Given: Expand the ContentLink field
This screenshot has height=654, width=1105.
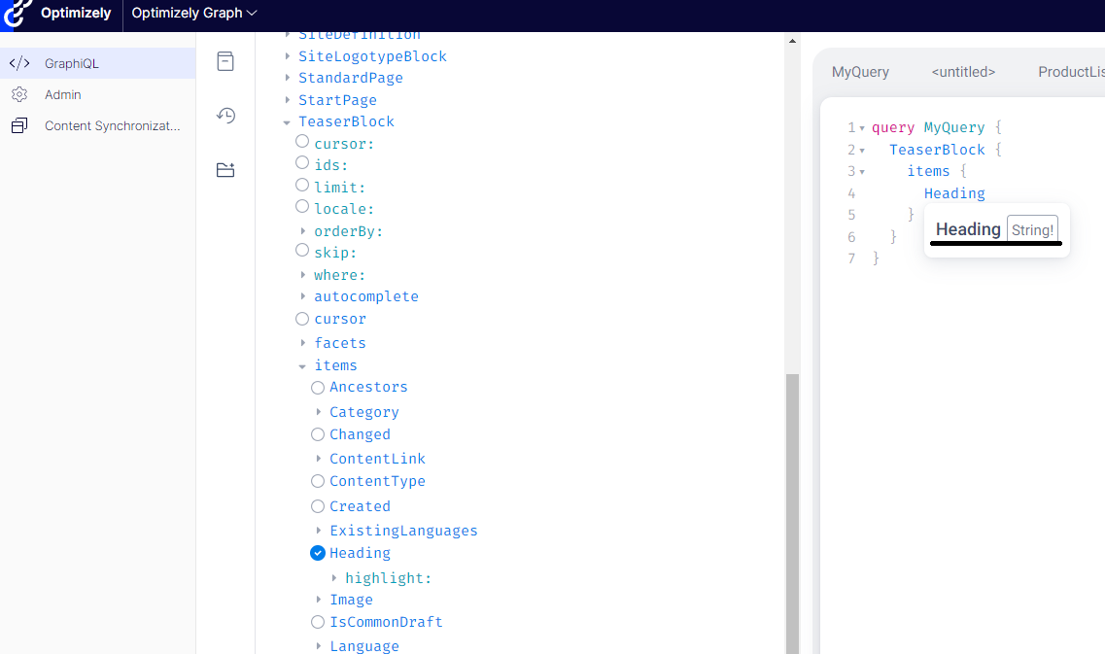Looking at the screenshot, I should pyautogui.click(x=319, y=459).
